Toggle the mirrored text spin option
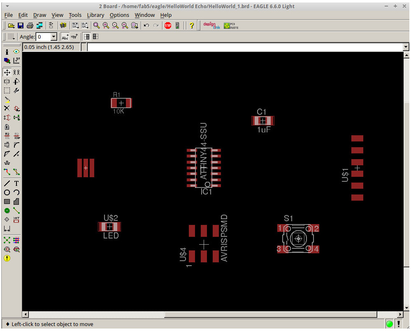The image size is (411, 331). point(74,37)
